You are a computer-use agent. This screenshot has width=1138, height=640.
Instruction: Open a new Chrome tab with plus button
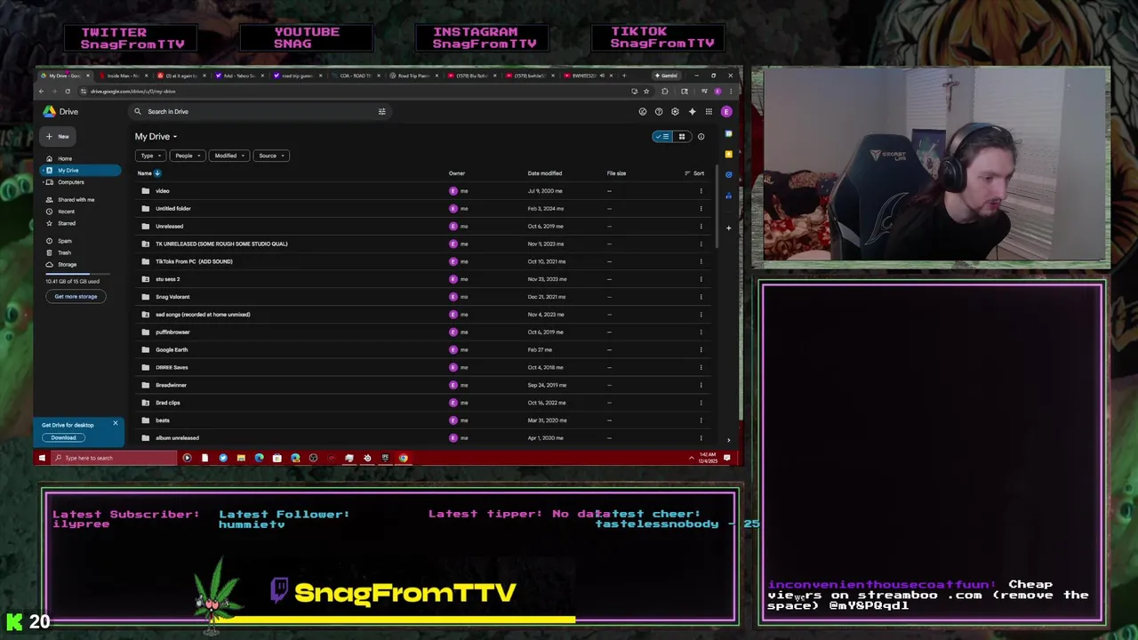tap(624, 76)
